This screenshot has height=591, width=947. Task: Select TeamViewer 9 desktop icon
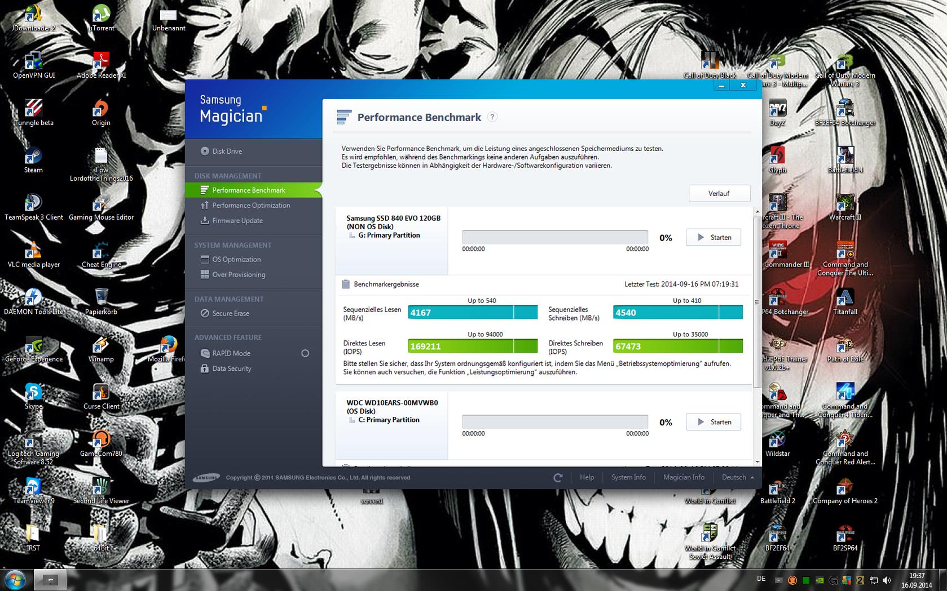[x=33, y=491]
